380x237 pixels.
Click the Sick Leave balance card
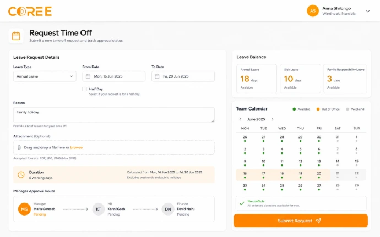click(300, 79)
